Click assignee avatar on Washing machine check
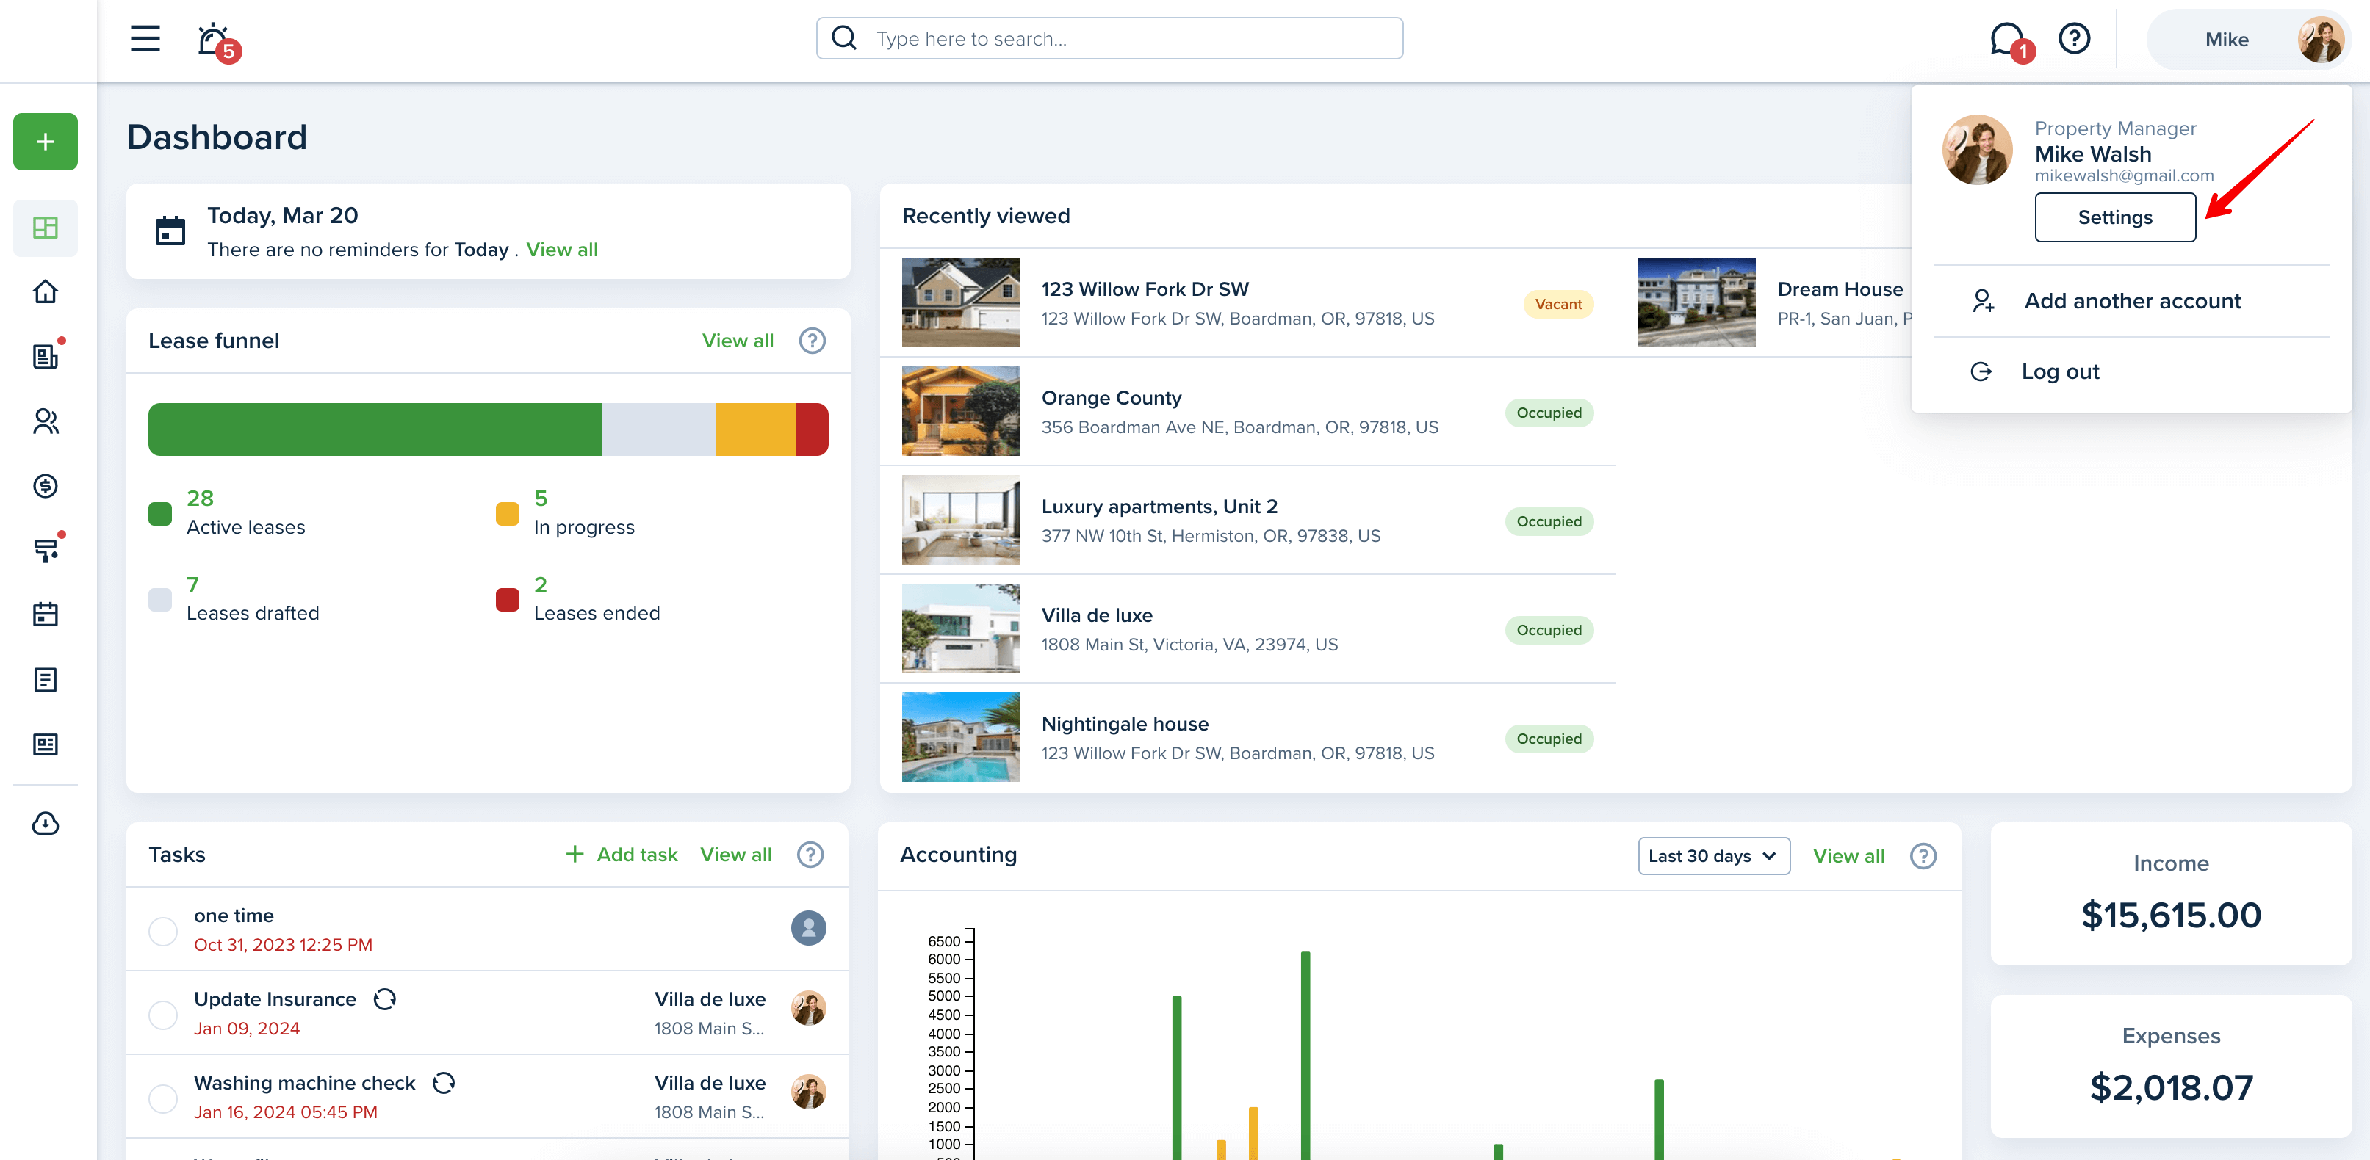 coord(809,1092)
